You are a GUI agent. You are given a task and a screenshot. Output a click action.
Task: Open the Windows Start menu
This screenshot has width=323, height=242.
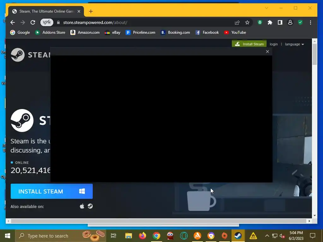(x=8, y=236)
